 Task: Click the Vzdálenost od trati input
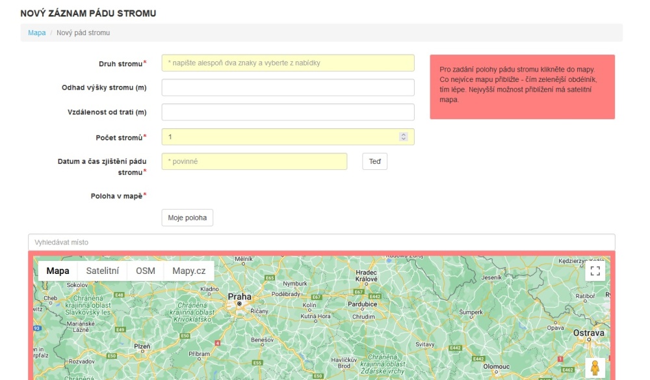pyautogui.click(x=287, y=113)
